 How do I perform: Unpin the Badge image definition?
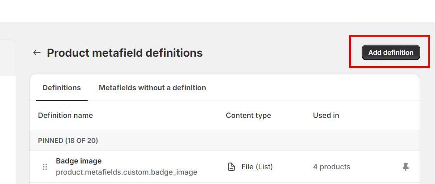tap(405, 167)
